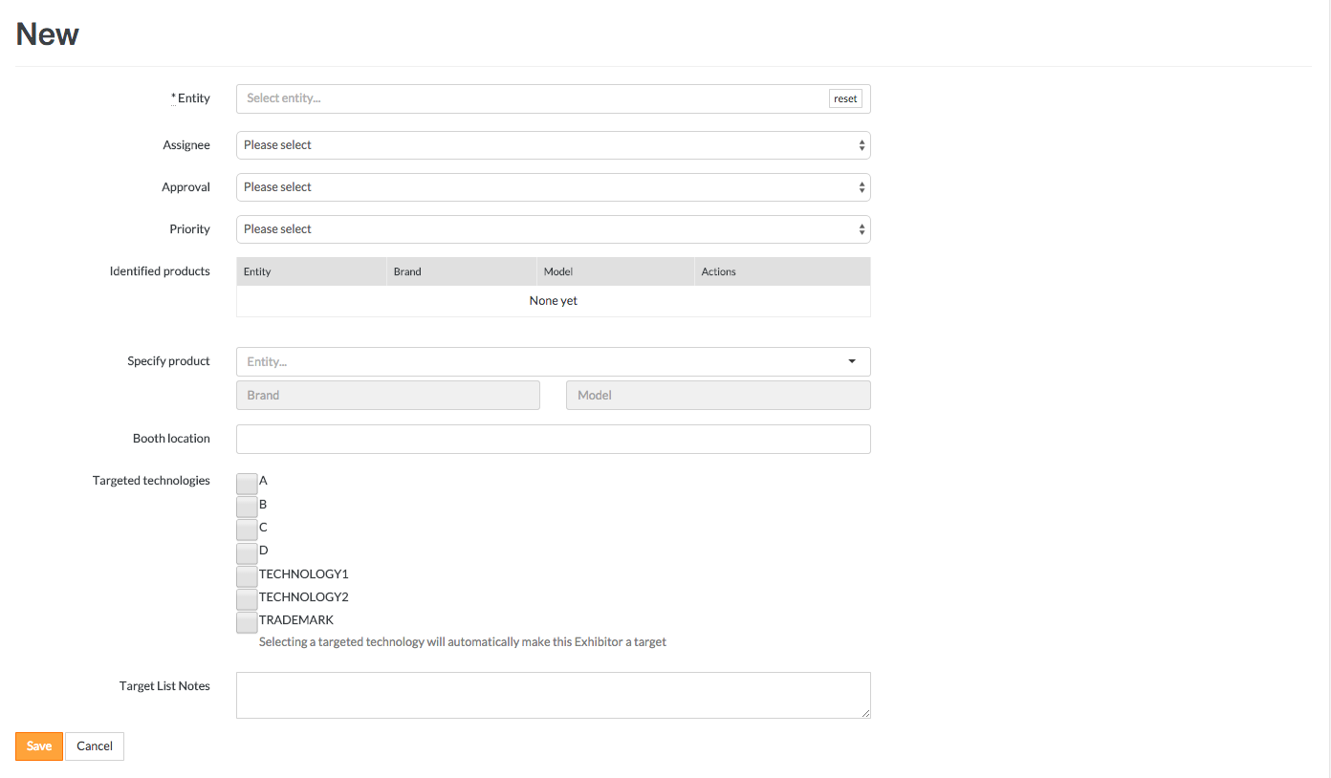The width and height of the screenshot is (1331, 778).
Task: Click the Entity select field
Action: [x=531, y=98]
